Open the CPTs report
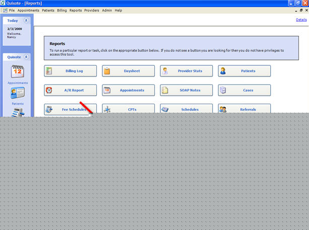Image resolution: width=309 pixels, height=230 pixels. pos(129,109)
